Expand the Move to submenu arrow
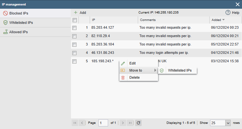242x129 pixels. click(155, 70)
